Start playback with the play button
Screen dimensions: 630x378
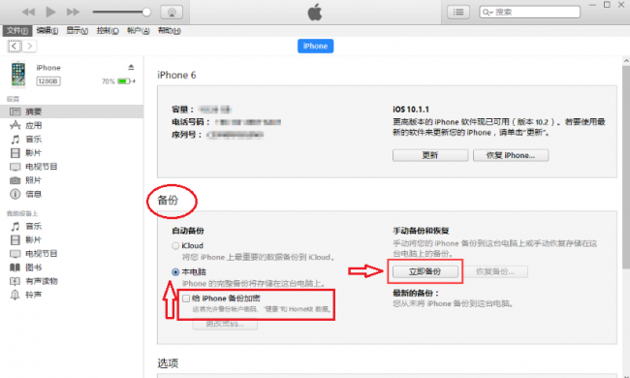tap(50, 12)
